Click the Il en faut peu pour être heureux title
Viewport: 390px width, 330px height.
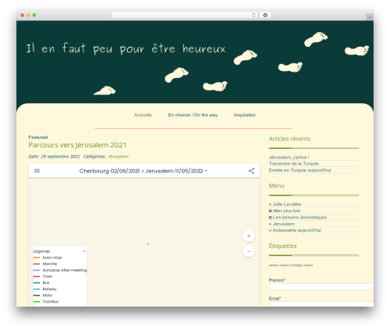[x=126, y=48]
